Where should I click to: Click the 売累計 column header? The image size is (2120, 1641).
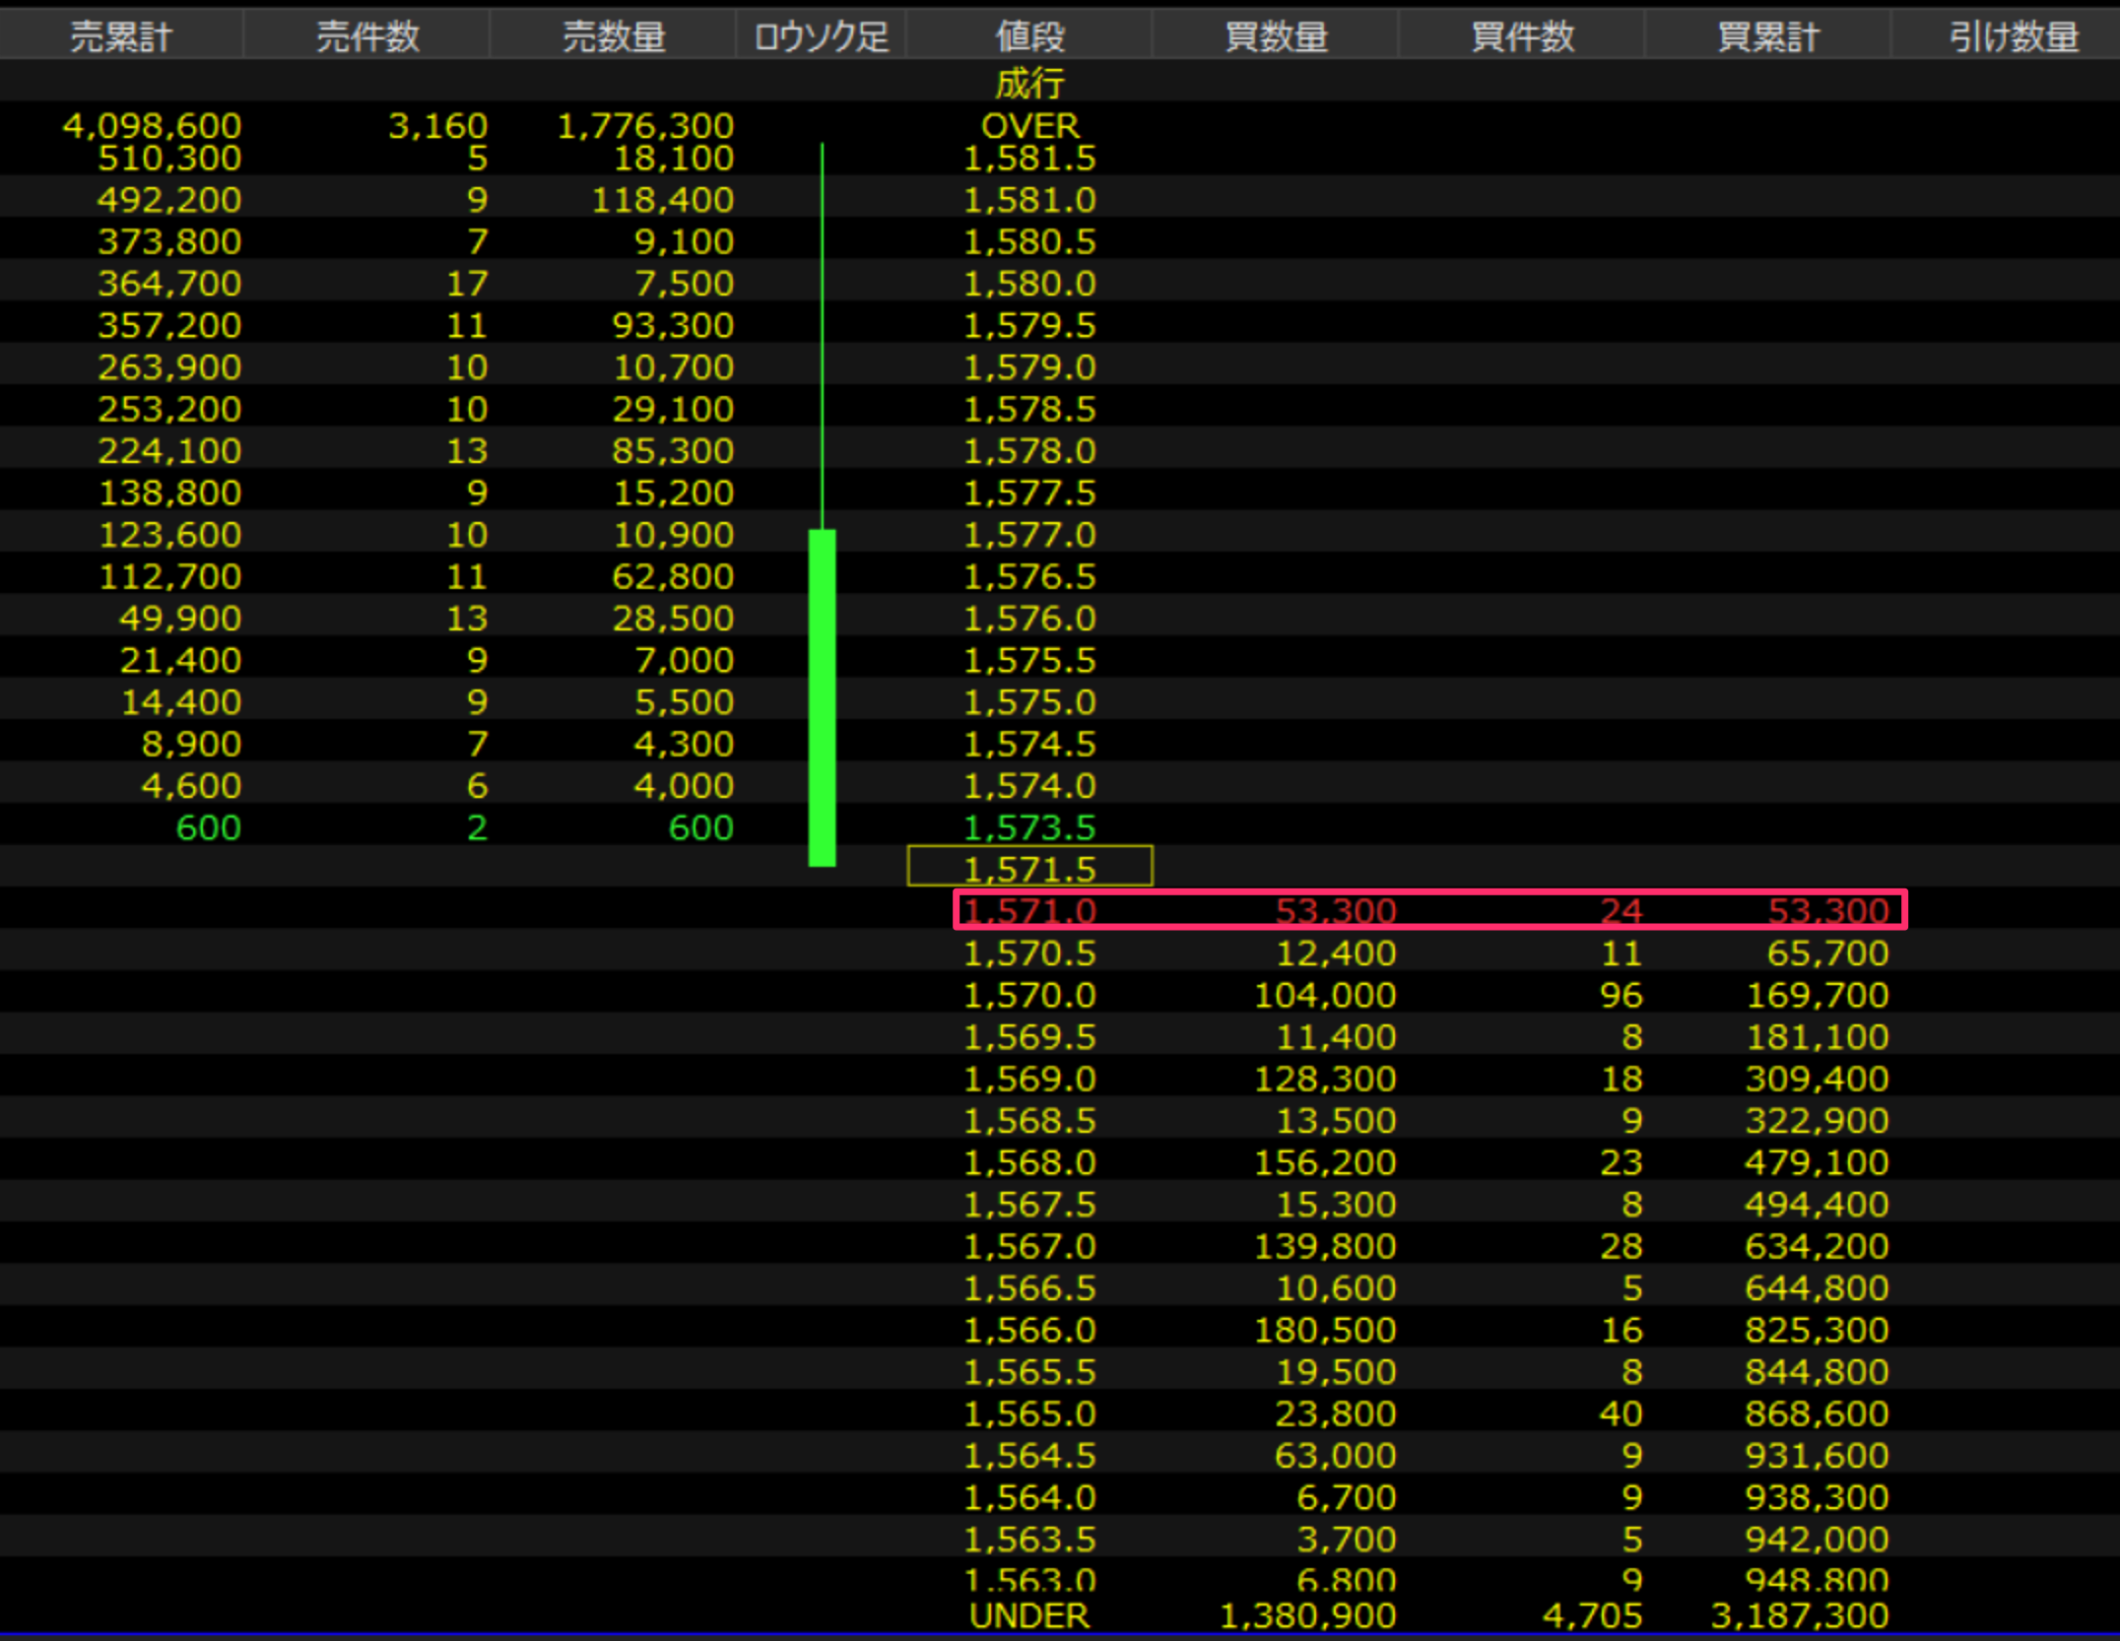121,36
